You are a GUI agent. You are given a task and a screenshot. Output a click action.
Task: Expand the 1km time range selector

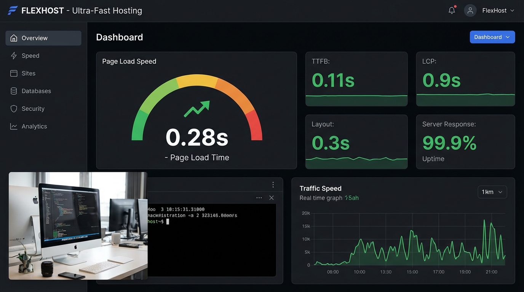coord(492,192)
